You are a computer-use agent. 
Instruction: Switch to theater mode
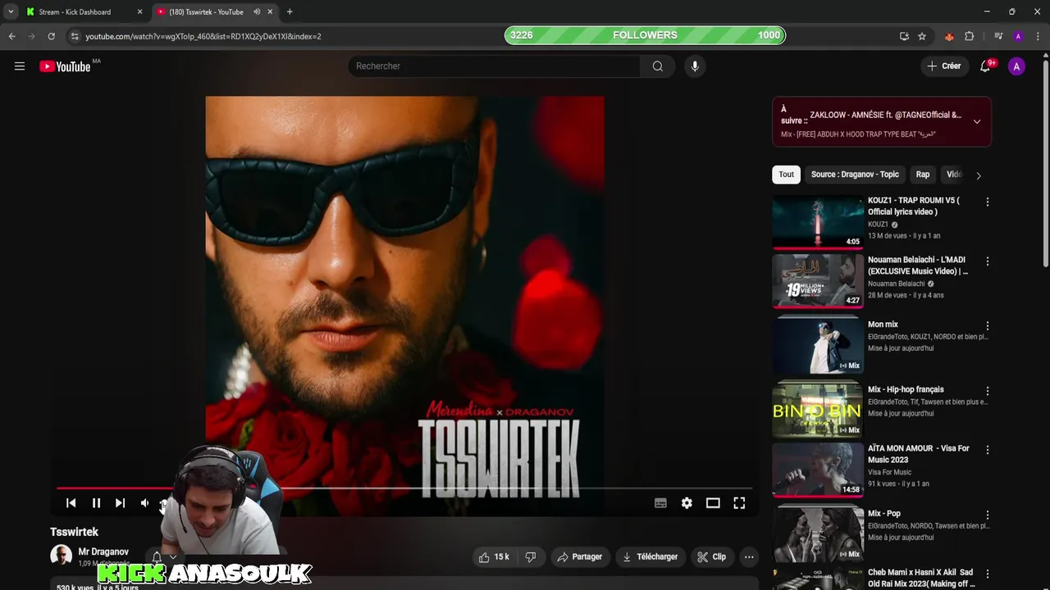tap(713, 503)
